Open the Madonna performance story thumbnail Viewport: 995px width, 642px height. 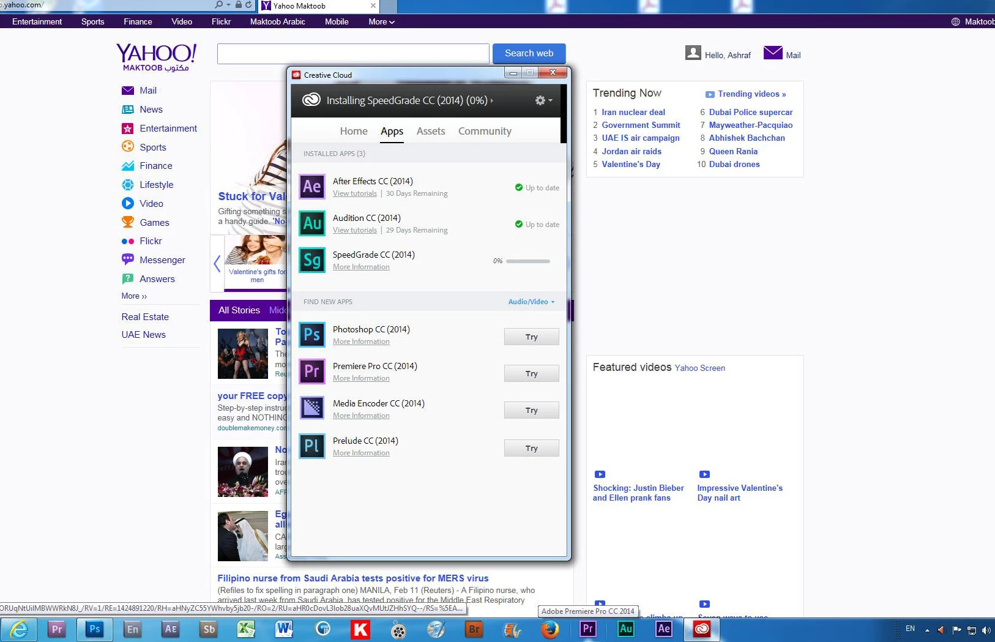tap(243, 354)
